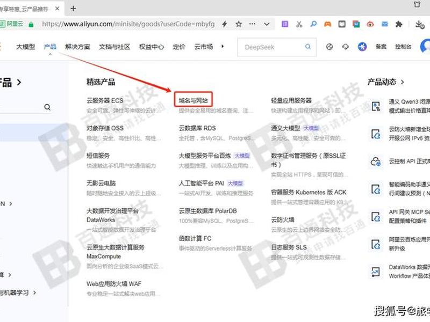This screenshot has height=322, width=430.
Task: Click the search magnifier in DeepSeek box
Action: tap(308, 47)
